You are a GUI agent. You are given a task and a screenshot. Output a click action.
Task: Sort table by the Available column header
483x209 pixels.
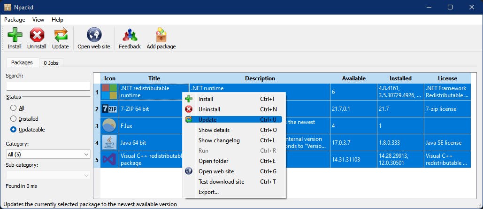(353, 78)
